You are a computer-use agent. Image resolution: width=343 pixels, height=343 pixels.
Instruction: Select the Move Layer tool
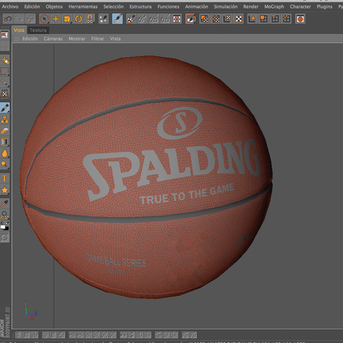[x=5, y=60]
